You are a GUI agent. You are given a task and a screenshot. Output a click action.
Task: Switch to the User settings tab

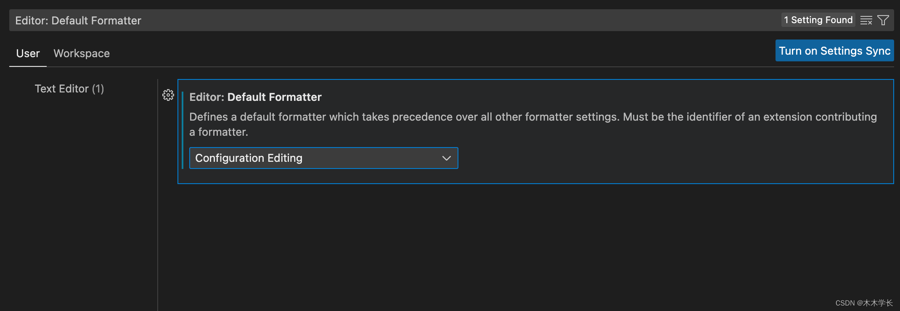(x=28, y=53)
